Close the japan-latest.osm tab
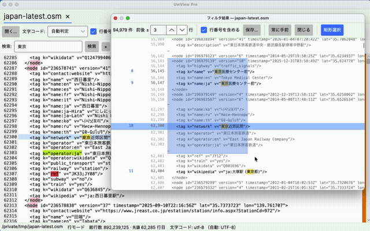This screenshot has height=231, width=370. point(68,17)
